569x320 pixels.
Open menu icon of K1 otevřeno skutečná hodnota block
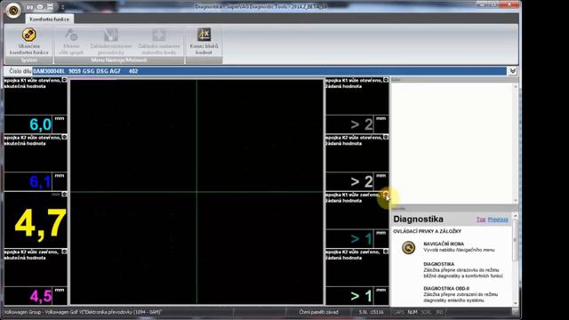click(64, 80)
